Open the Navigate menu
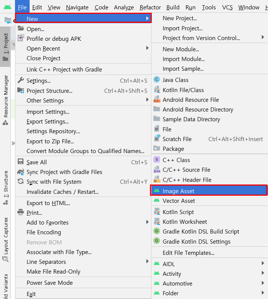This screenshot has height=299, width=268. [x=77, y=7]
